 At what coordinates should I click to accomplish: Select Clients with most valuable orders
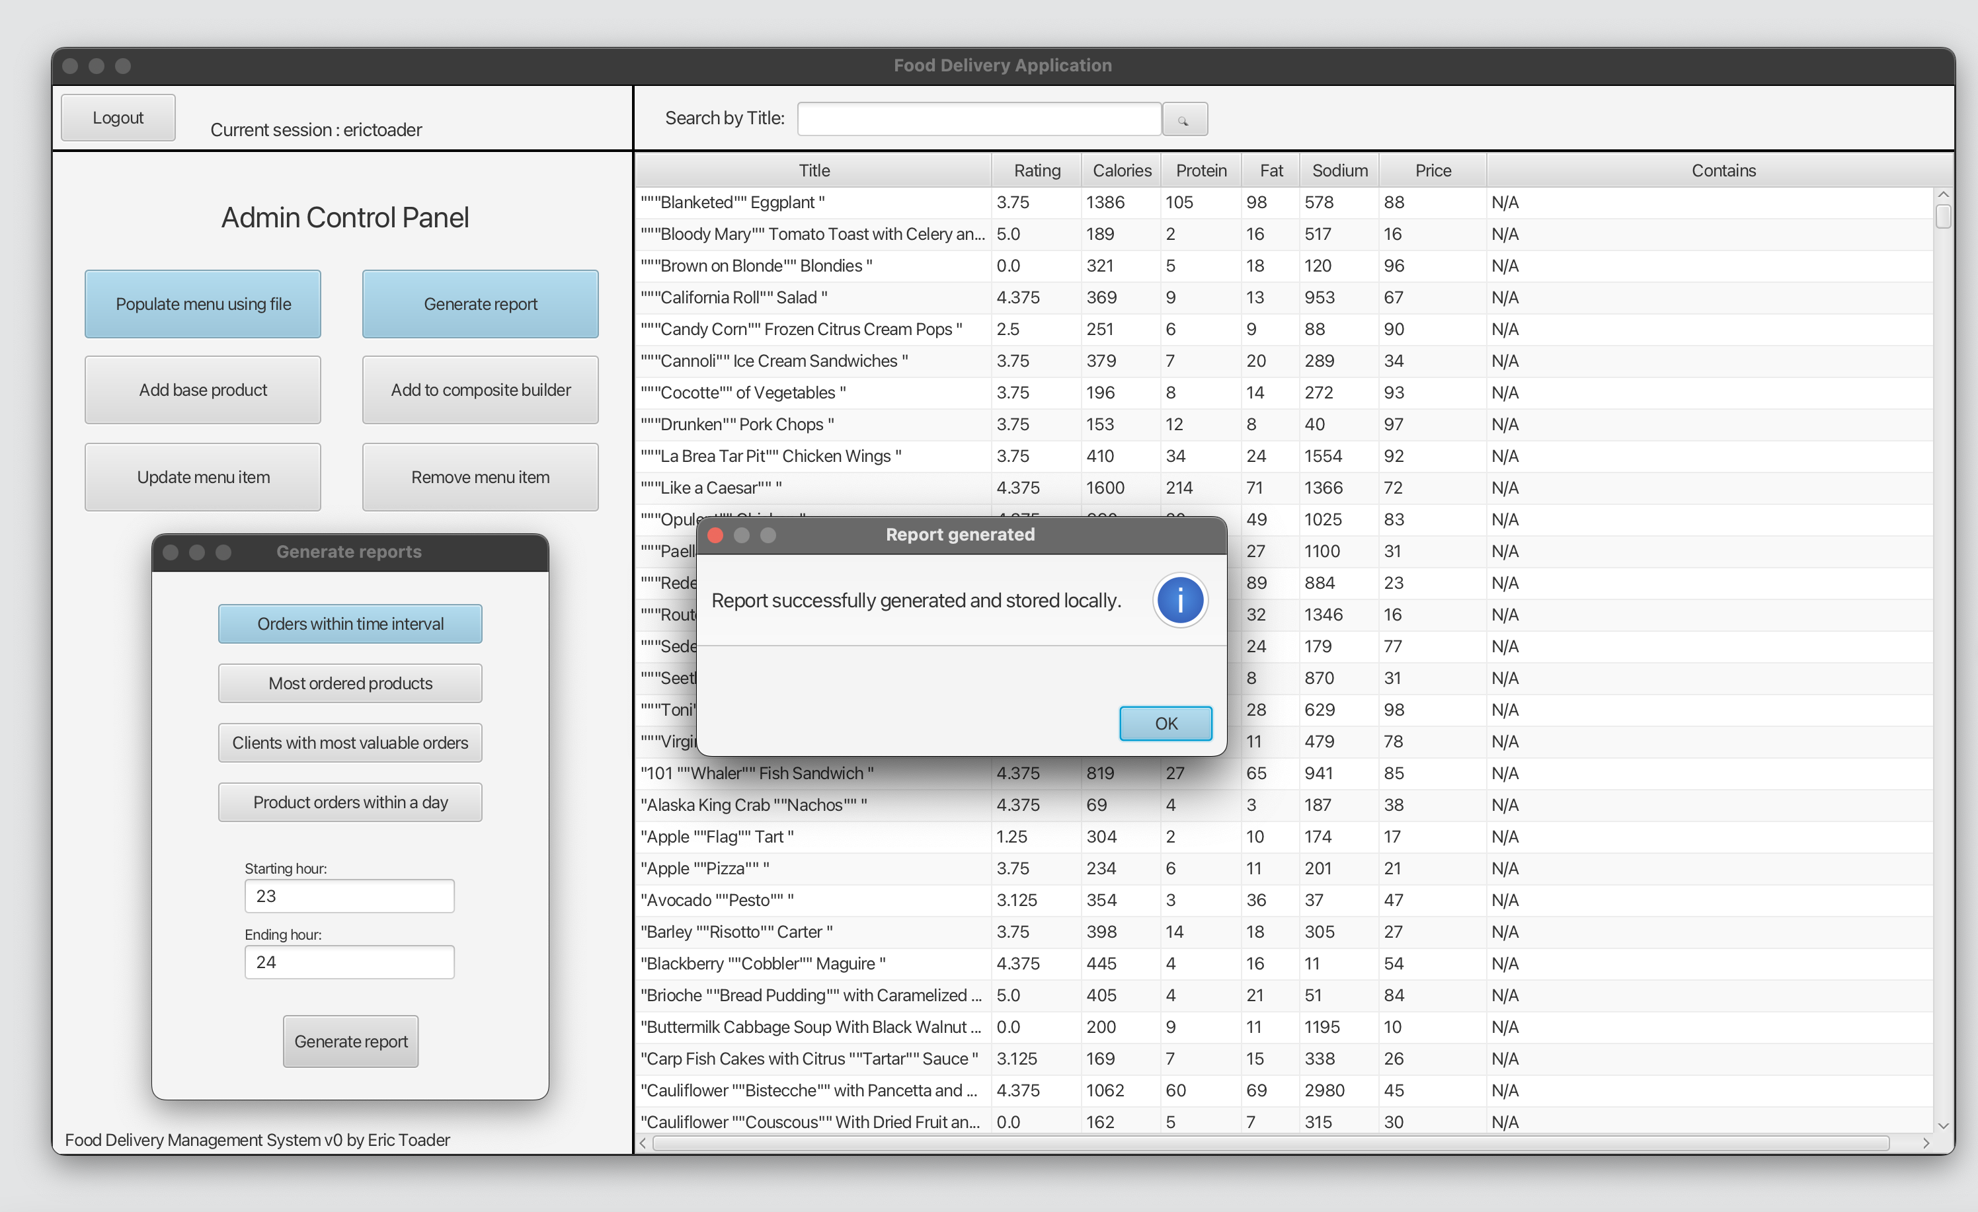(x=350, y=742)
